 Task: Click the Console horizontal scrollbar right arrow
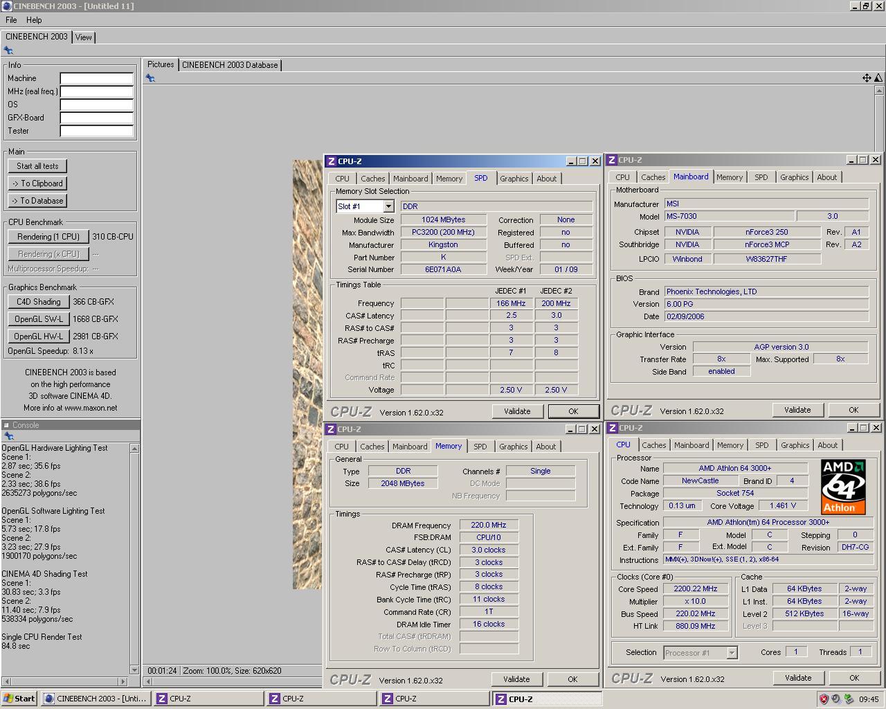point(124,682)
